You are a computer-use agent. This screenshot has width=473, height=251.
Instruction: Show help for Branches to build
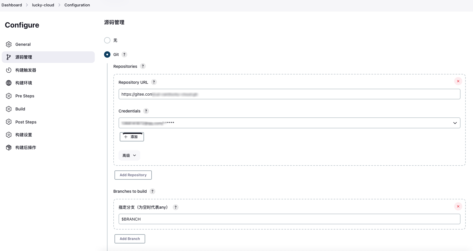point(152,191)
